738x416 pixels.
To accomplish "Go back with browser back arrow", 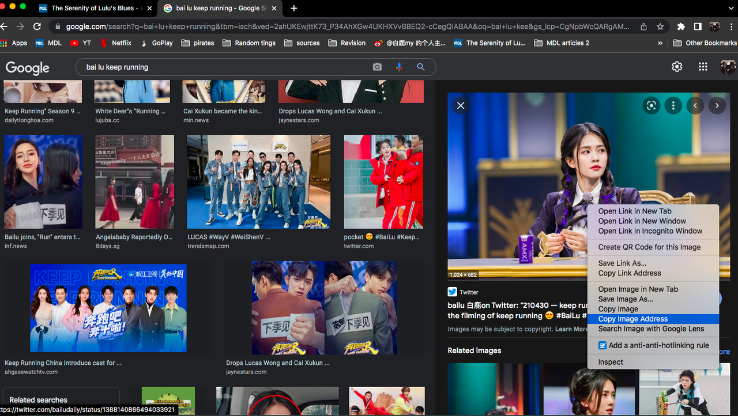I will point(5,26).
